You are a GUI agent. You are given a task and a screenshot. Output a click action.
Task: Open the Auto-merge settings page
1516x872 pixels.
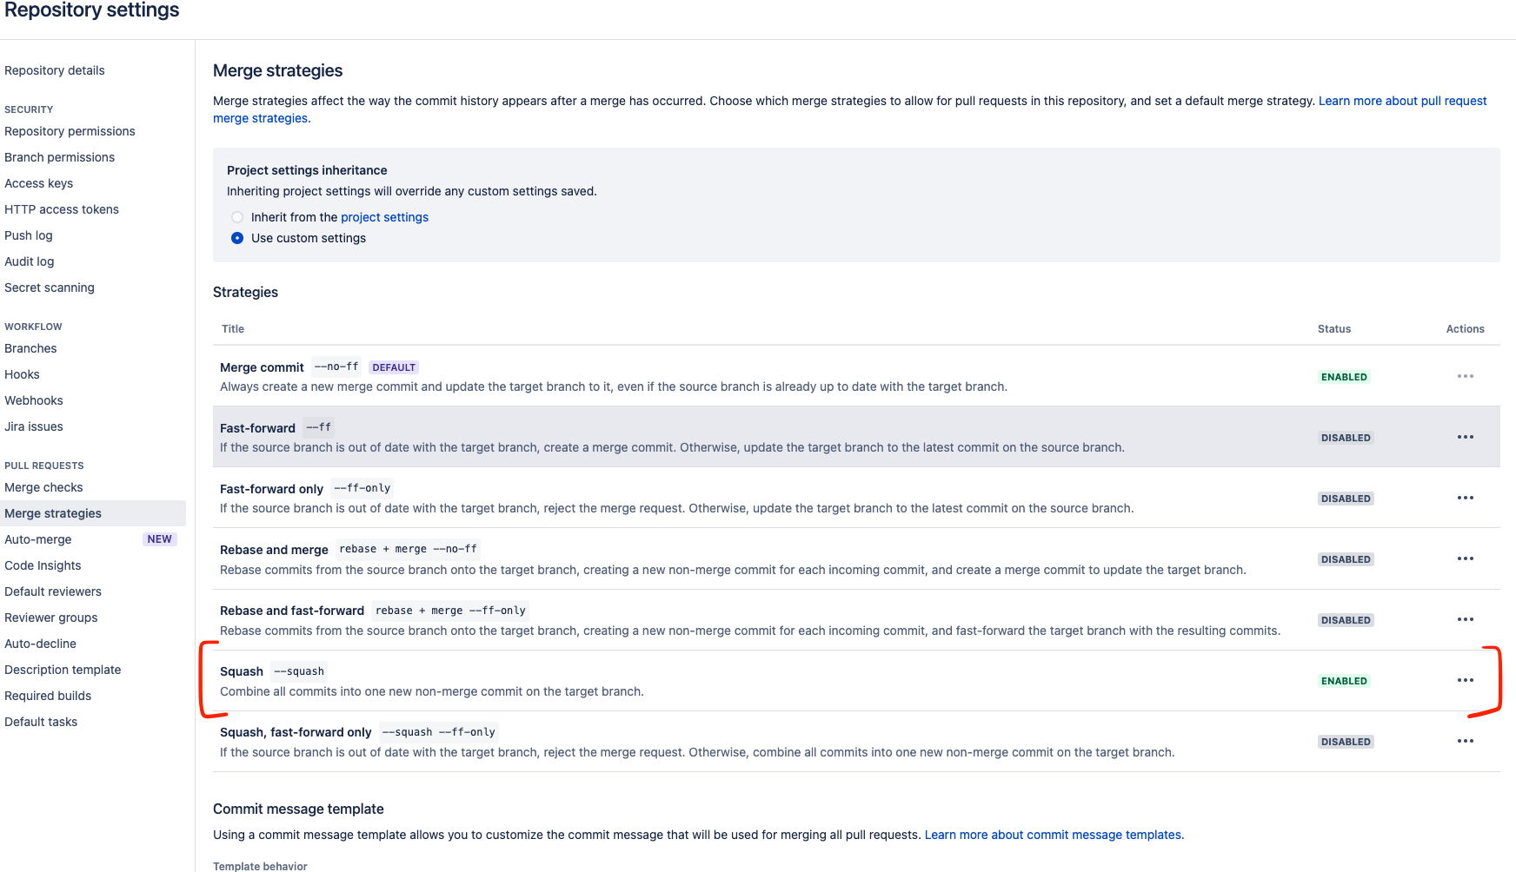click(x=38, y=539)
